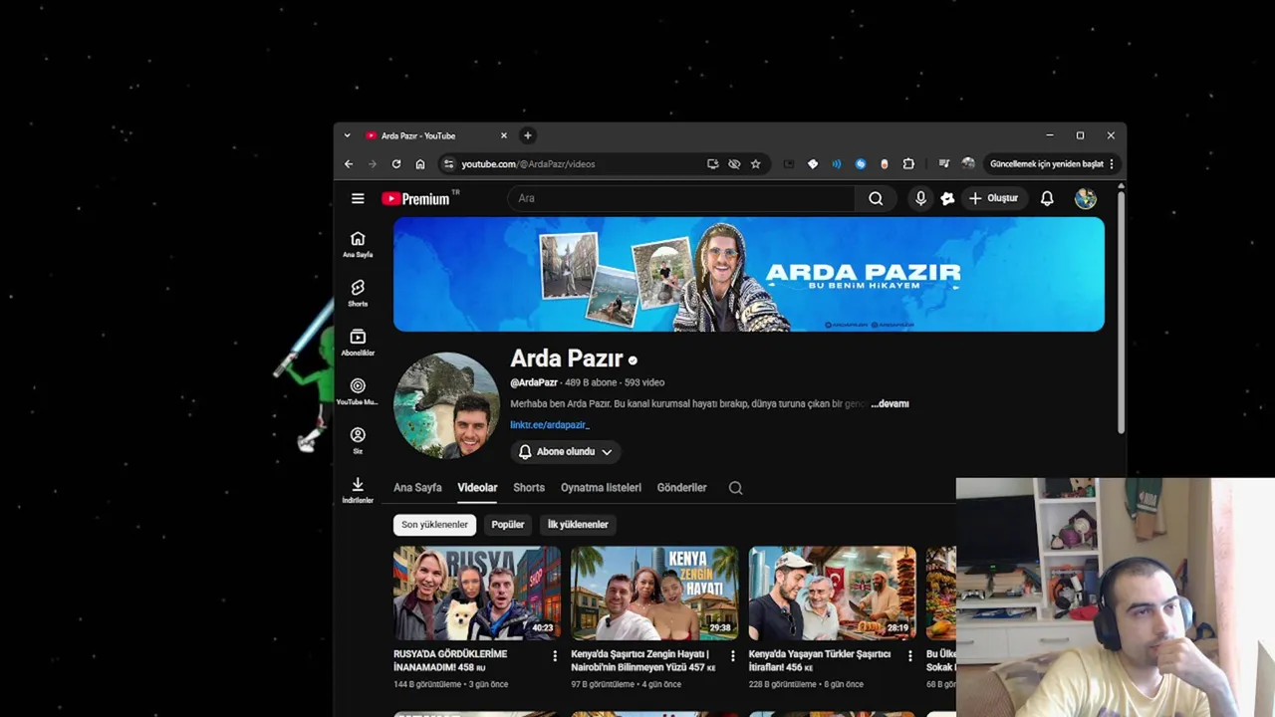Open RUSYA'DA GÖRDÜKLERİME İNANAMADIM video title
The width and height of the screenshot is (1275, 717).
click(450, 661)
